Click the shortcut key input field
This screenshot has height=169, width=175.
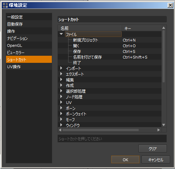112,138
